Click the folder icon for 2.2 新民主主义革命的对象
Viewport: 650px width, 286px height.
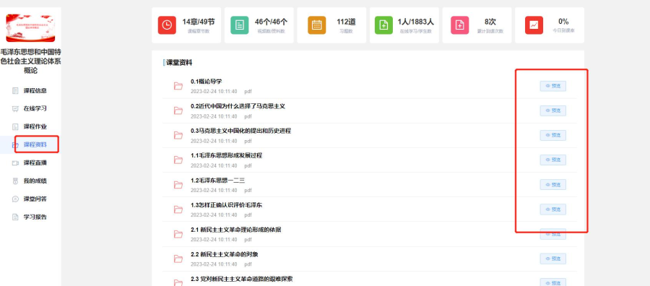178,259
